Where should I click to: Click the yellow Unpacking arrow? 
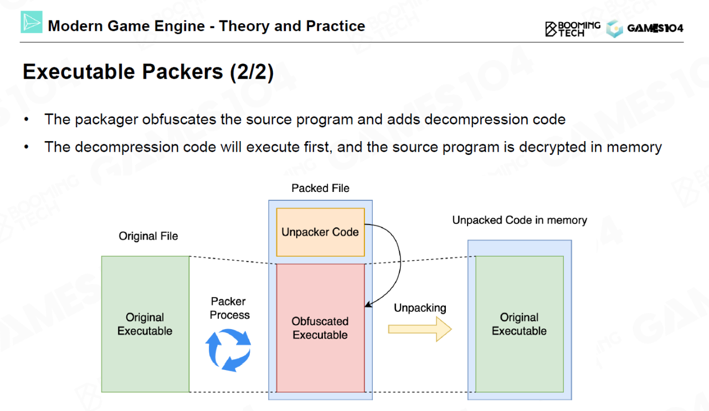tap(420, 330)
